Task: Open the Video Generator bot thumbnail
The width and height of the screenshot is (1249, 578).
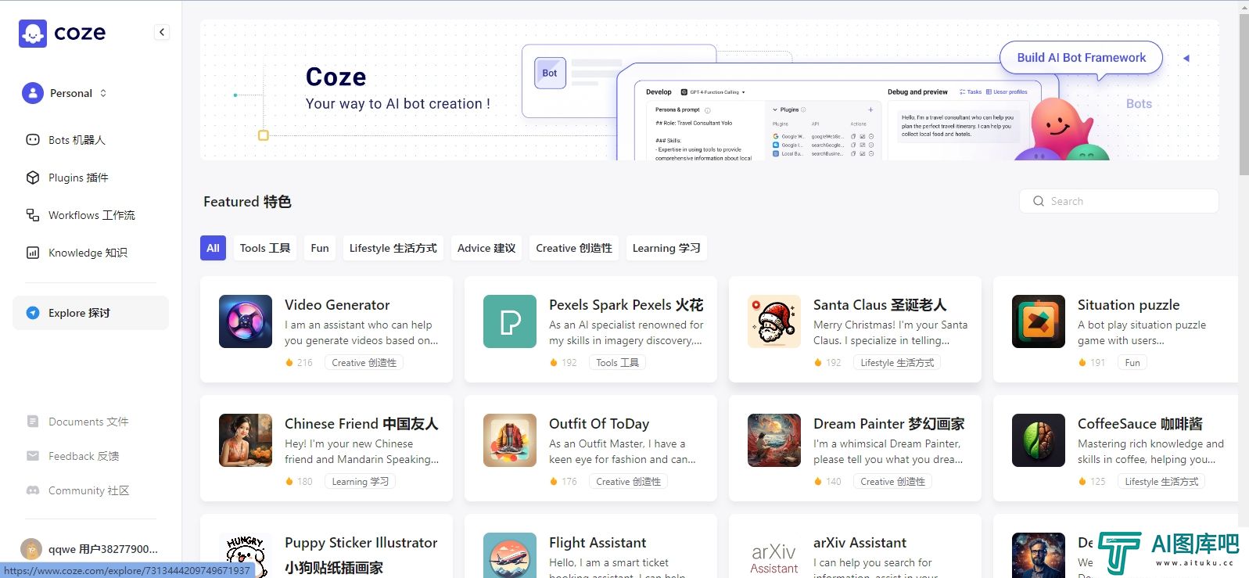Action: click(246, 321)
